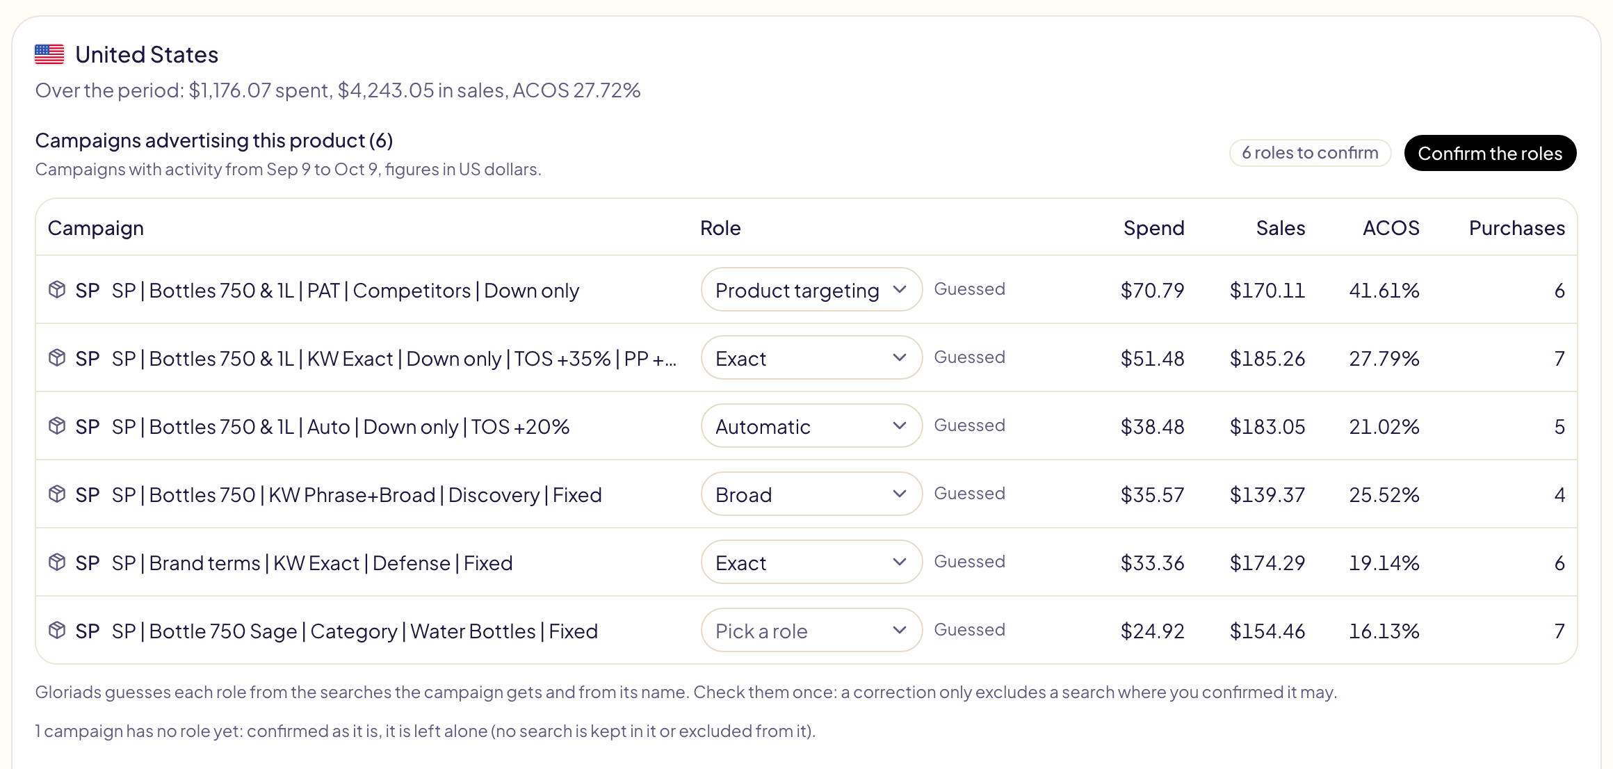Click the cube icon beside Auto Down only campaign
Screen dimensions: 1613x769
57,426
